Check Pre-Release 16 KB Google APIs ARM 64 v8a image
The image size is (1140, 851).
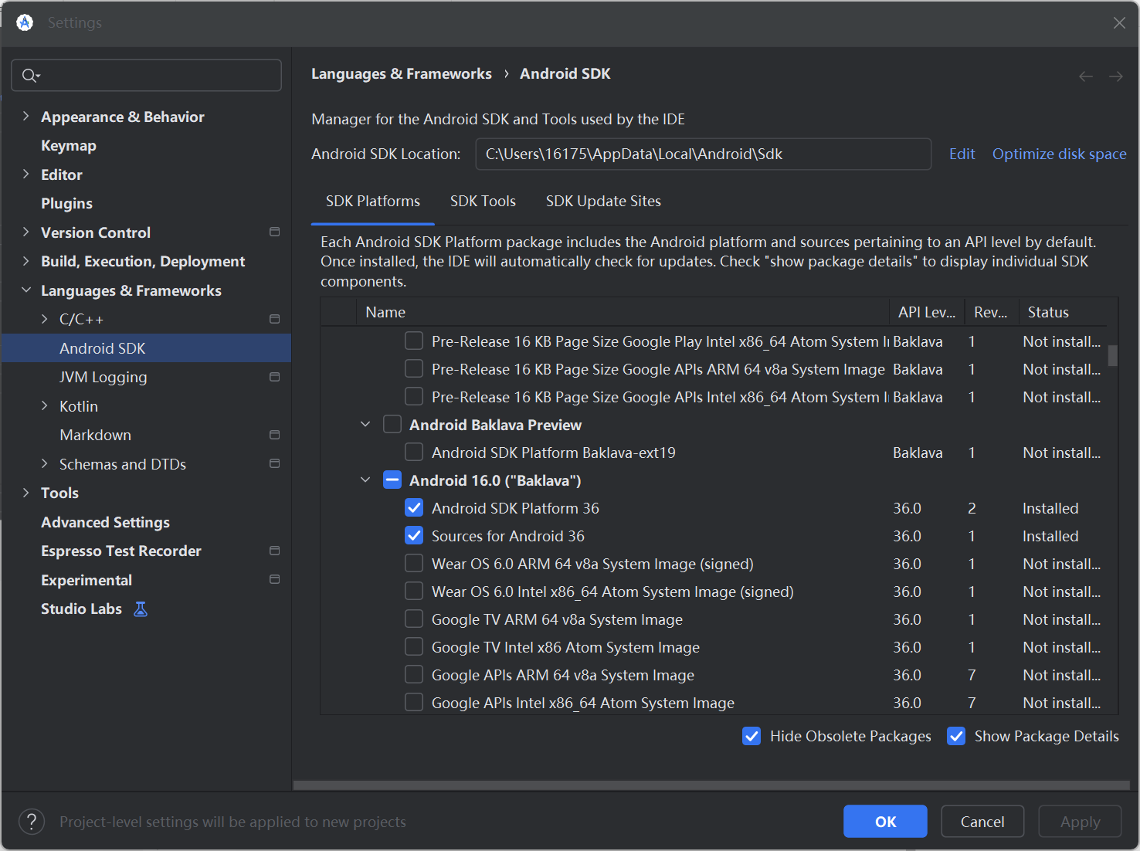pyautogui.click(x=414, y=369)
